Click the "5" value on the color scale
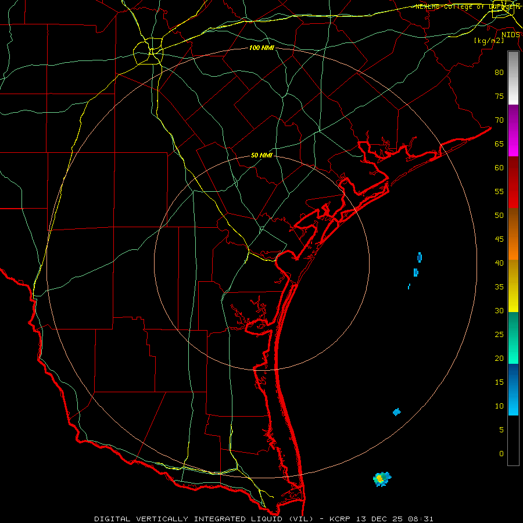Viewport: 523px width, 523px height. 501,430
